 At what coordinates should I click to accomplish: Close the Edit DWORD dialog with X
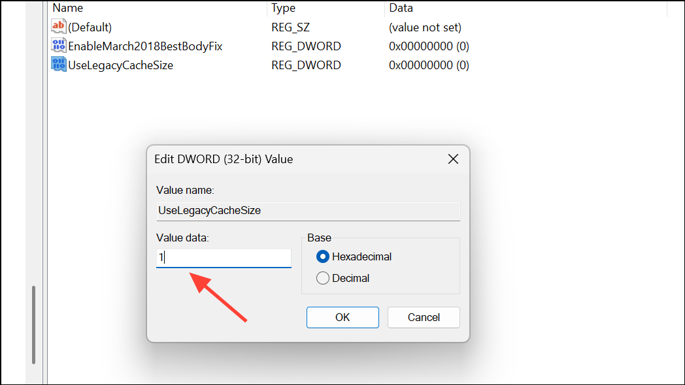click(x=453, y=159)
